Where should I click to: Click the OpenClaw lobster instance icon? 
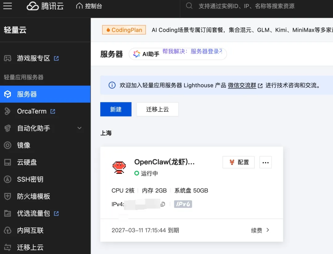119,167
